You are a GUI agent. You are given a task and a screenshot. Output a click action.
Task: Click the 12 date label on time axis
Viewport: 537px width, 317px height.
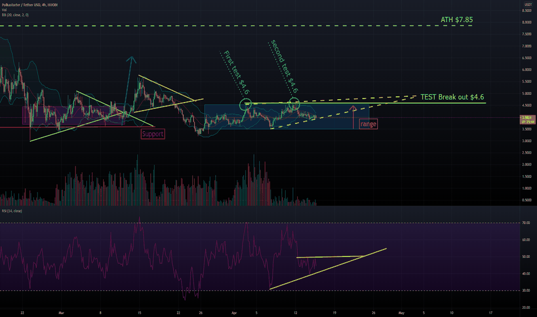(x=296, y=313)
